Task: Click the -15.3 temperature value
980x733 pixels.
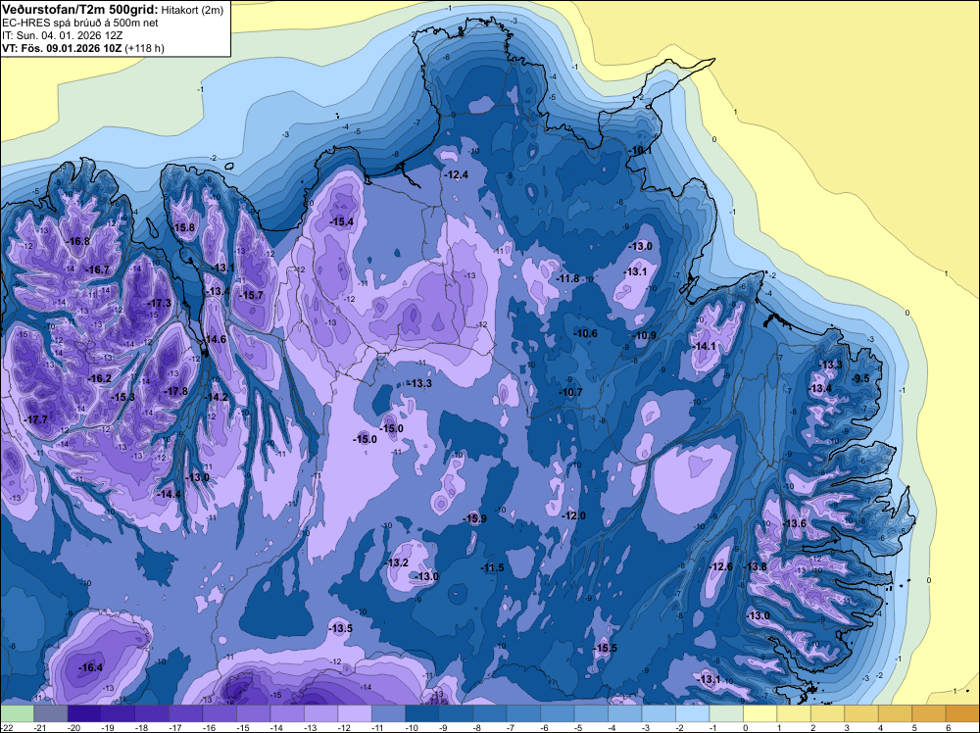Action: pos(123,397)
